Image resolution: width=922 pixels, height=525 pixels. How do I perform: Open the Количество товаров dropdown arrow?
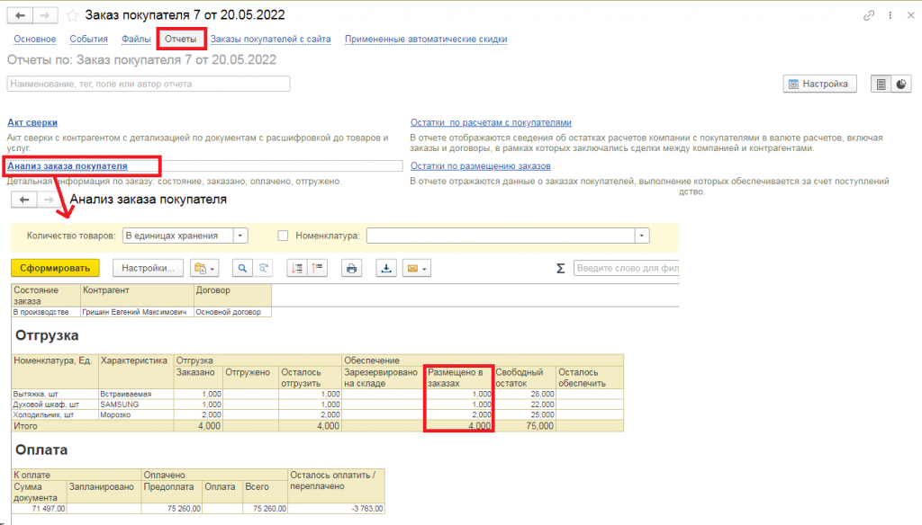click(x=240, y=236)
